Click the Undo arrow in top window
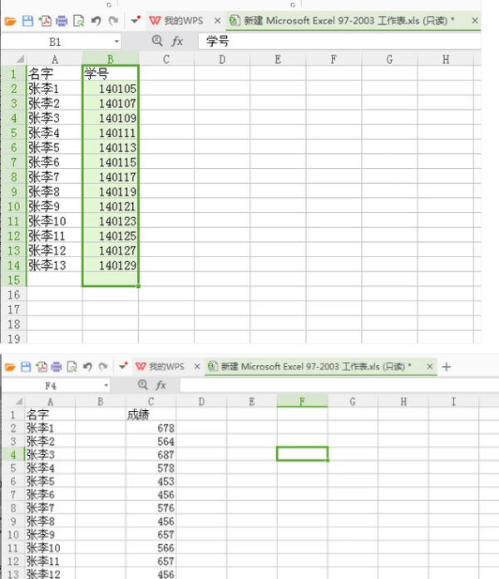This screenshot has width=499, height=579. pos(96,21)
